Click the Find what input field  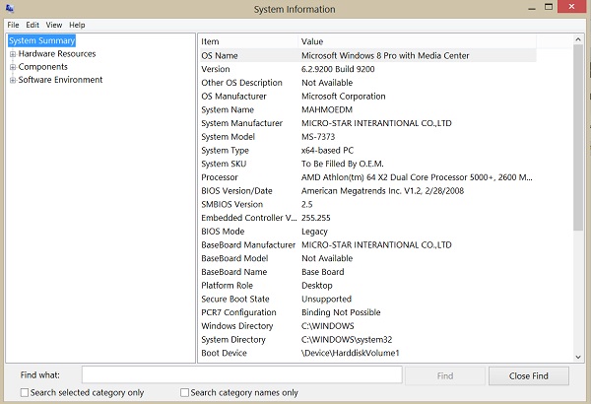click(242, 375)
